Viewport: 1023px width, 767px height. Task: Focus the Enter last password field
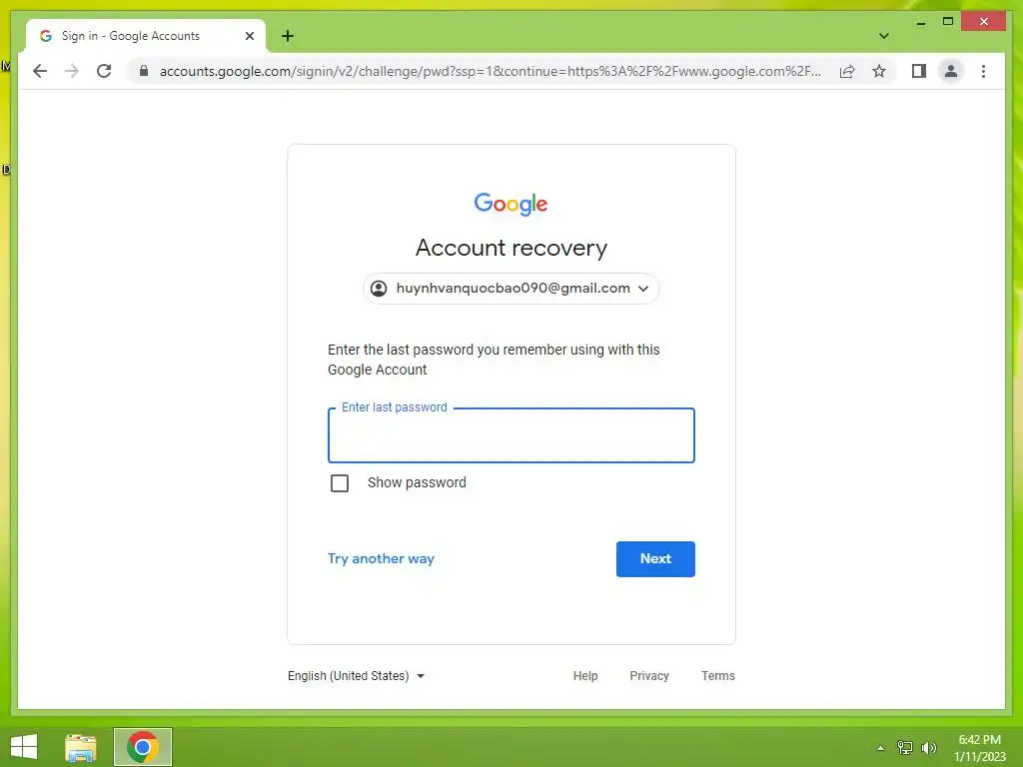coord(511,435)
